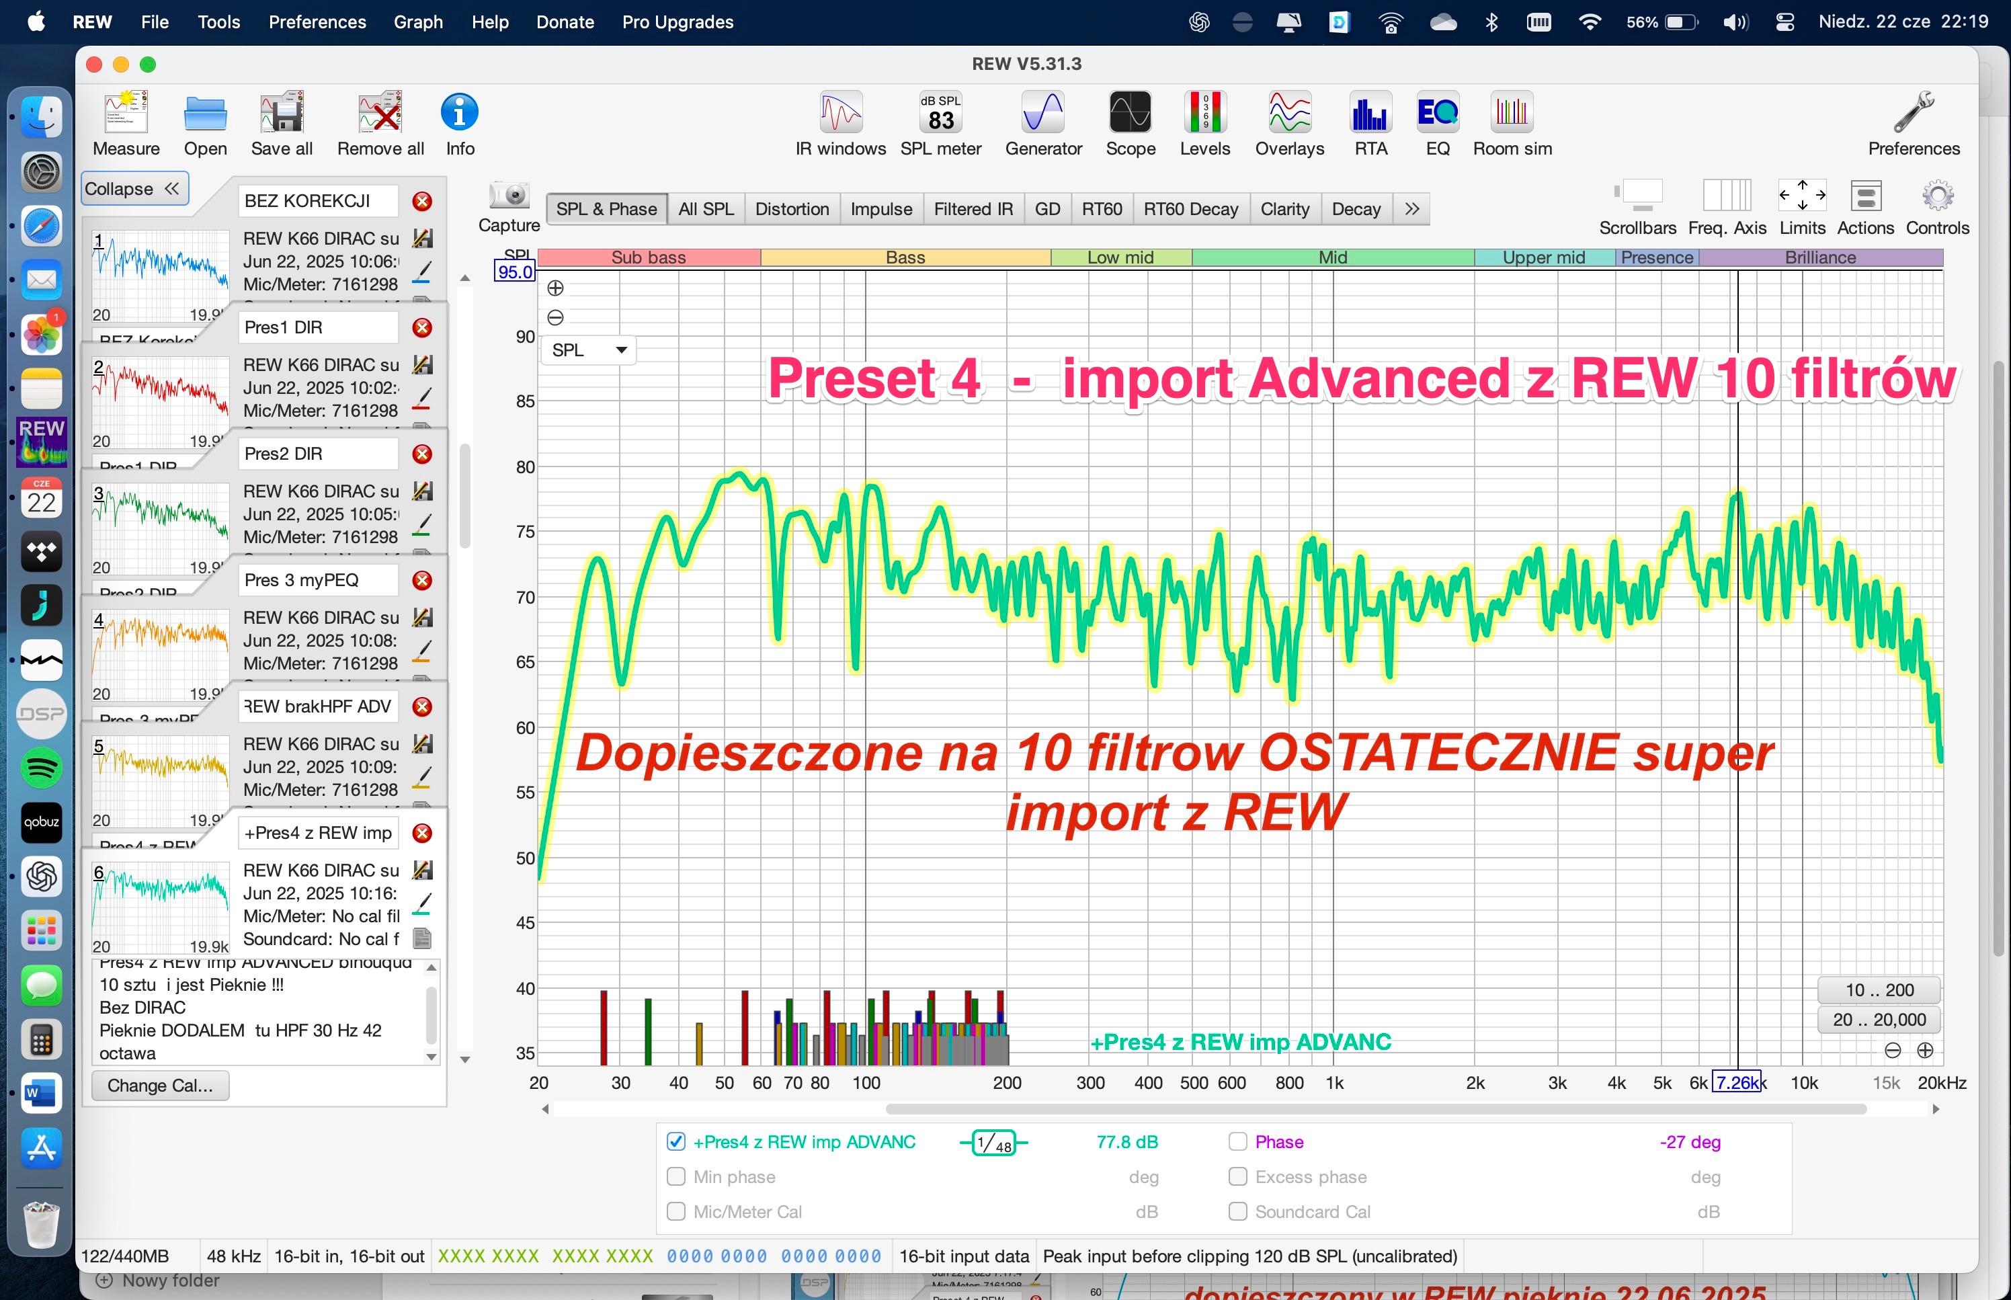Switch to Distortion tab

pos(792,208)
